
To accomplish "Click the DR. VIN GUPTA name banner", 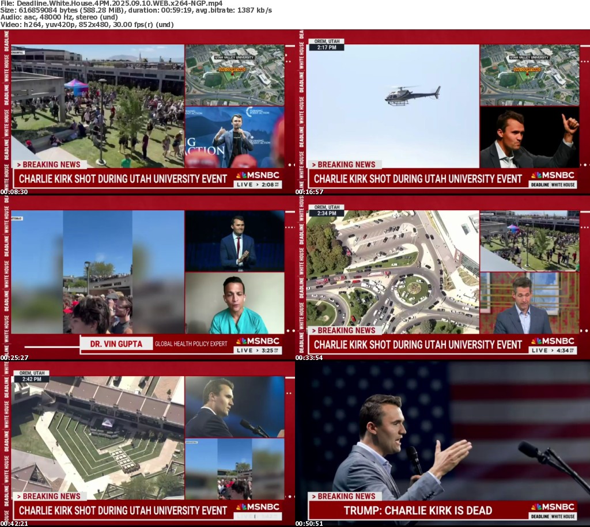I will [x=116, y=344].
